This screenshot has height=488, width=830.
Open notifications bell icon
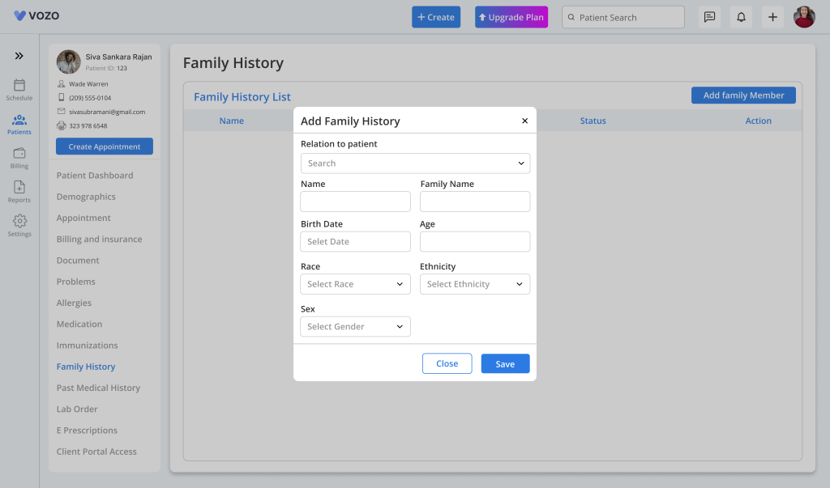tap(741, 17)
